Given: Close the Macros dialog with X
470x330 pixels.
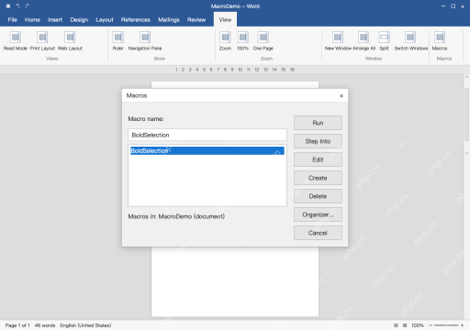Looking at the screenshot, I should [341, 96].
